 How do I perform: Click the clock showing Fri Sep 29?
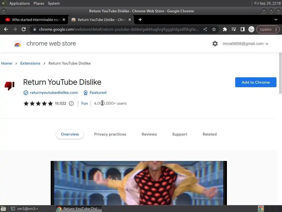(267, 3)
